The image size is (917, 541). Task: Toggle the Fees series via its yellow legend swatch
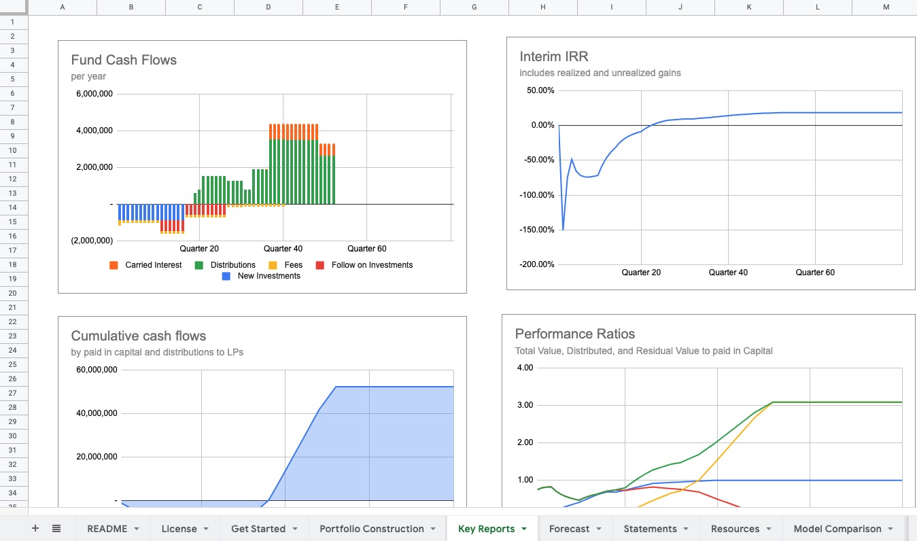[272, 264]
